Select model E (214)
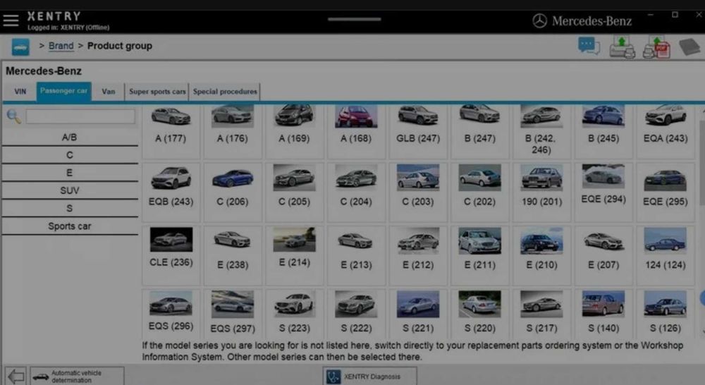Screen dimensions: 705x385 click(294, 255)
